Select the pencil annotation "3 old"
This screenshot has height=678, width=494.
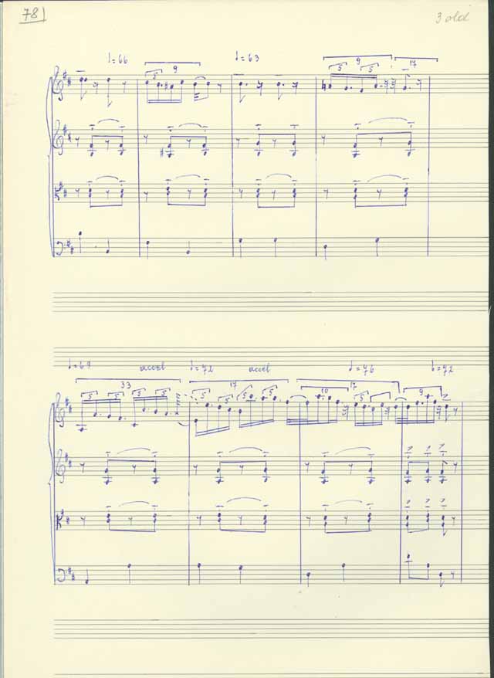(x=452, y=19)
